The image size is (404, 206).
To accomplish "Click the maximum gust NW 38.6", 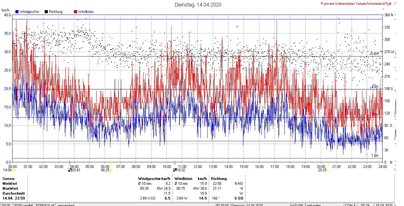I will 200,188.
